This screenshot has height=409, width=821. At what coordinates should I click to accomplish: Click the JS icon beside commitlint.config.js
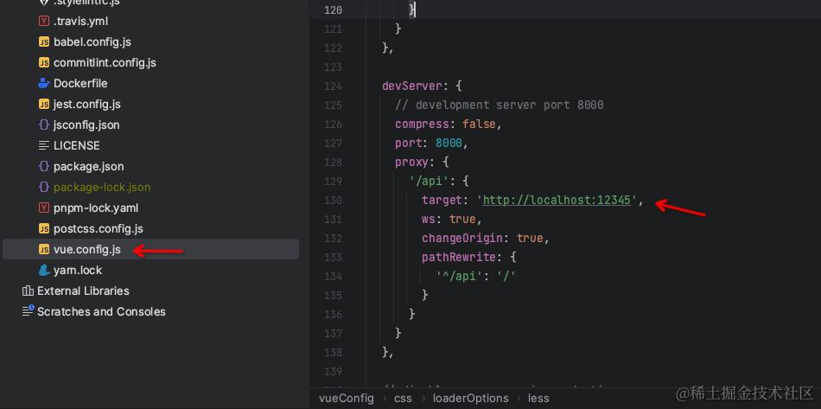click(44, 63)
